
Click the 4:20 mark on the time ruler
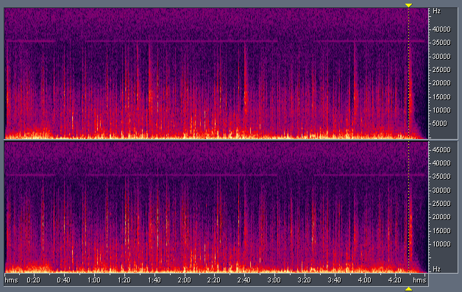click(394, 280)
